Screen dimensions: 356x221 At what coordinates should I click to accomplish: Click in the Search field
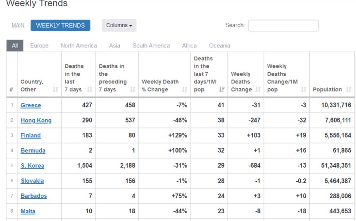[x=283, y=25]
